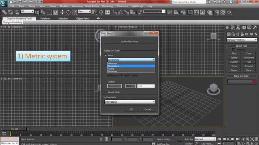Viewport: 259px width, 145px height.
Task: Switch to the Freeform ribbon tab
Action: point(45,19)
